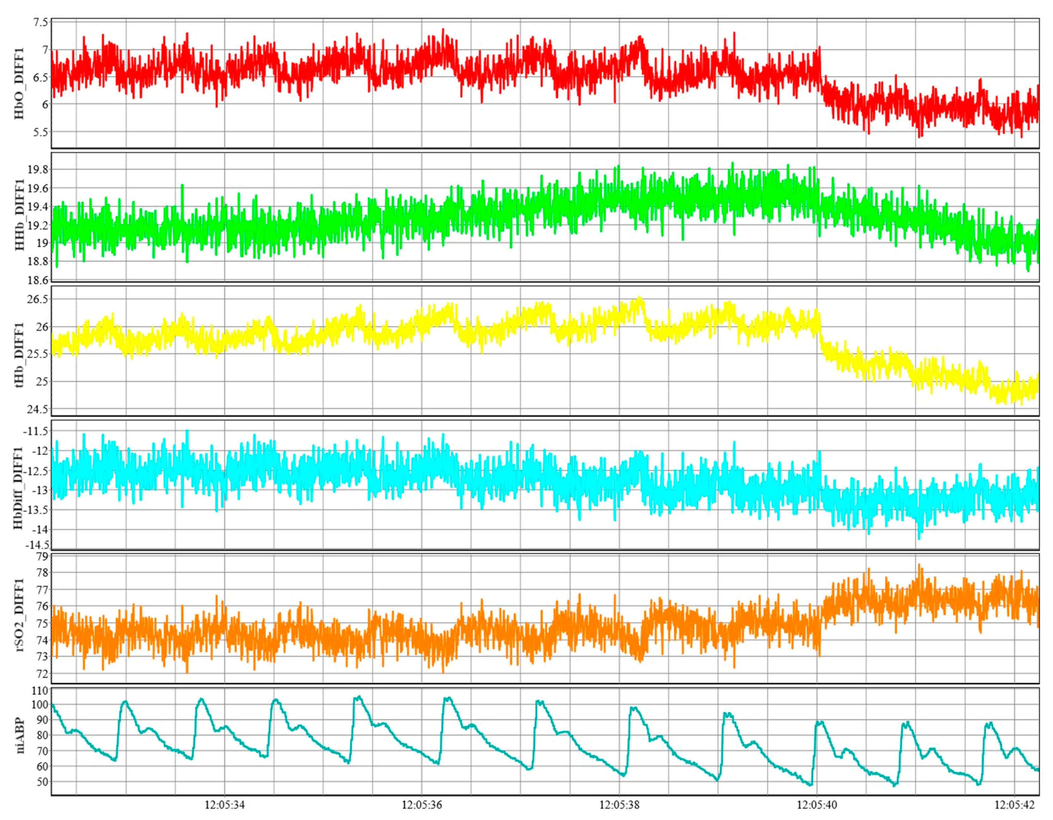Select the 12:05:42 time tick label

1014,805
